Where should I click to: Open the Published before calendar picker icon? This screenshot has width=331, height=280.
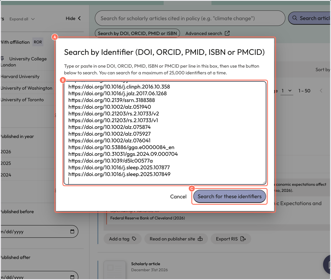(72, 231)
